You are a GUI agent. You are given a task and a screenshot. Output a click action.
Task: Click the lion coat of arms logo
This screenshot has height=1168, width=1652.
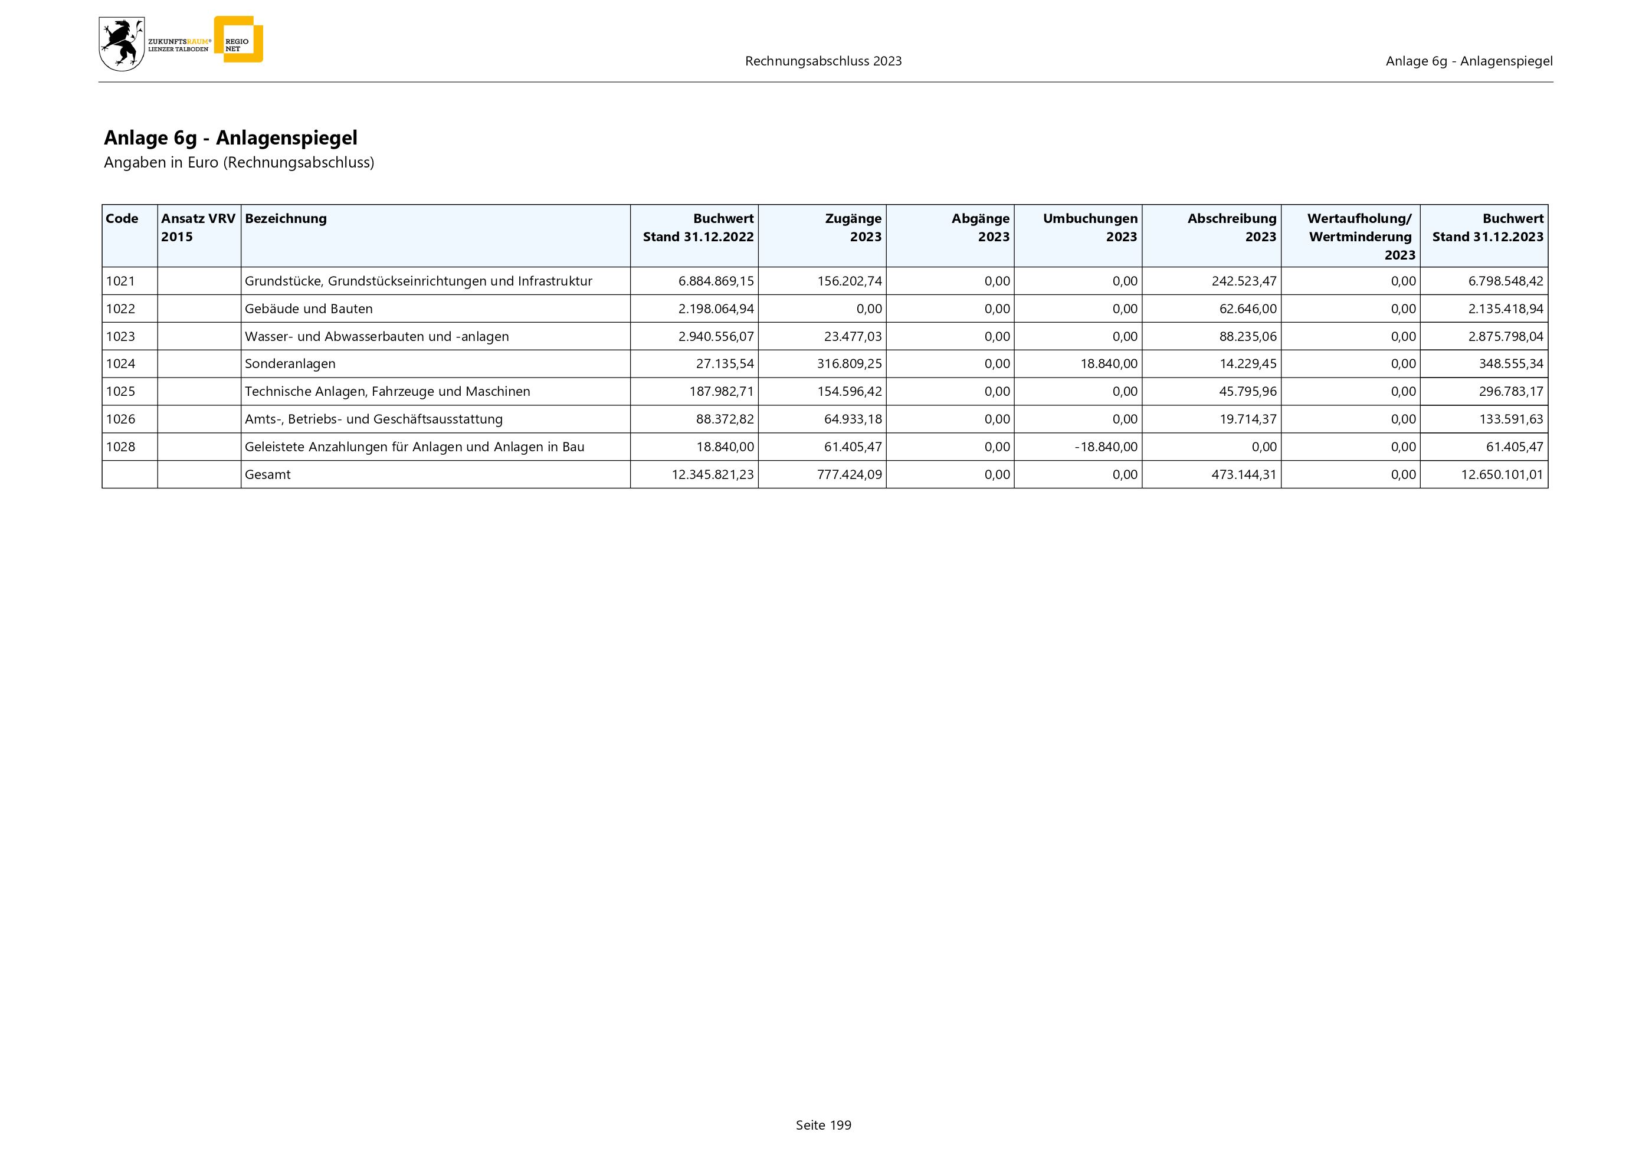click(121, 45)
